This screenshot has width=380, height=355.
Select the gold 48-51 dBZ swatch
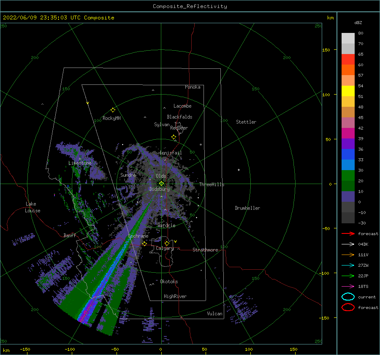pos(348,102)
